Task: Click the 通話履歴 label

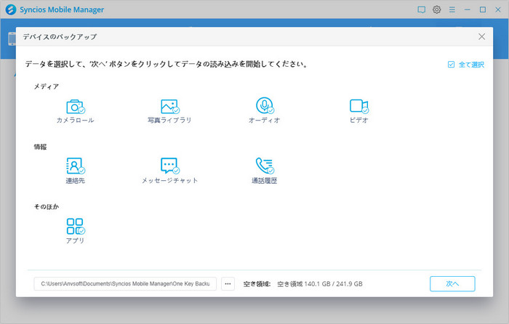Action: (265, 181)
